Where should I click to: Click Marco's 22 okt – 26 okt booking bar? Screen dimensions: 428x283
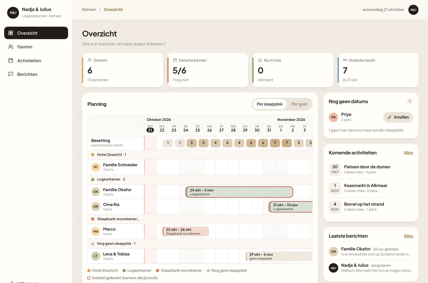click(186, 231)
